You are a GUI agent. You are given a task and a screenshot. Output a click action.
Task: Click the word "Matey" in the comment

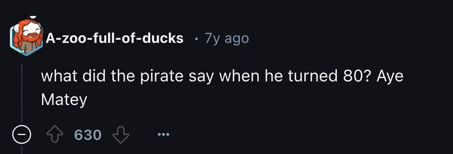[x=64, y=100]
